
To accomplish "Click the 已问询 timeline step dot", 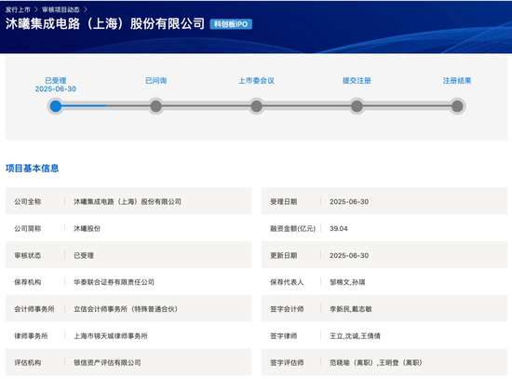I will (156, 106).
